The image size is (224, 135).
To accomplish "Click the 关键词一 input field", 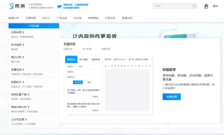I will 89,67.
